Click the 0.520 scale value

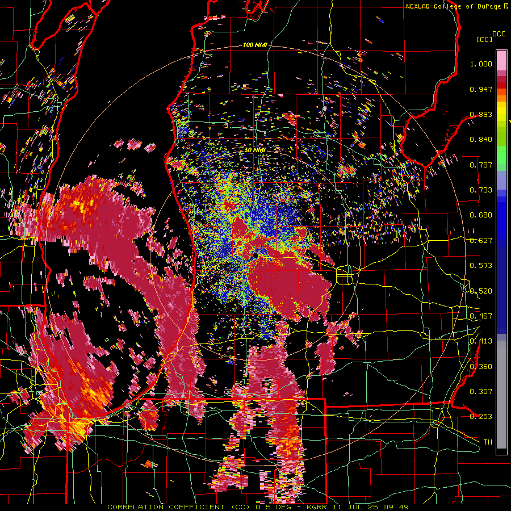click(x=481, y=291)
